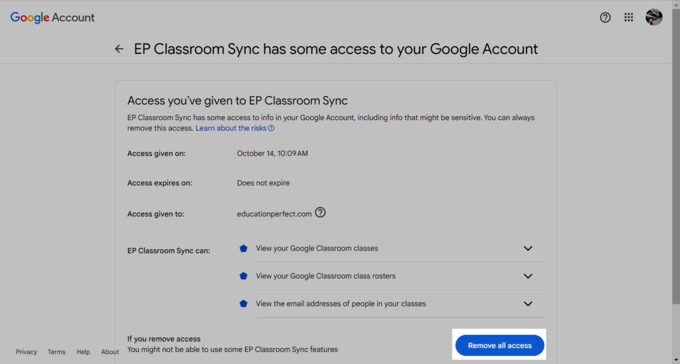Click the page title EP Classroom Sync has some access
680x364 pixels.
pyautogui.click(x=335, y=49)
